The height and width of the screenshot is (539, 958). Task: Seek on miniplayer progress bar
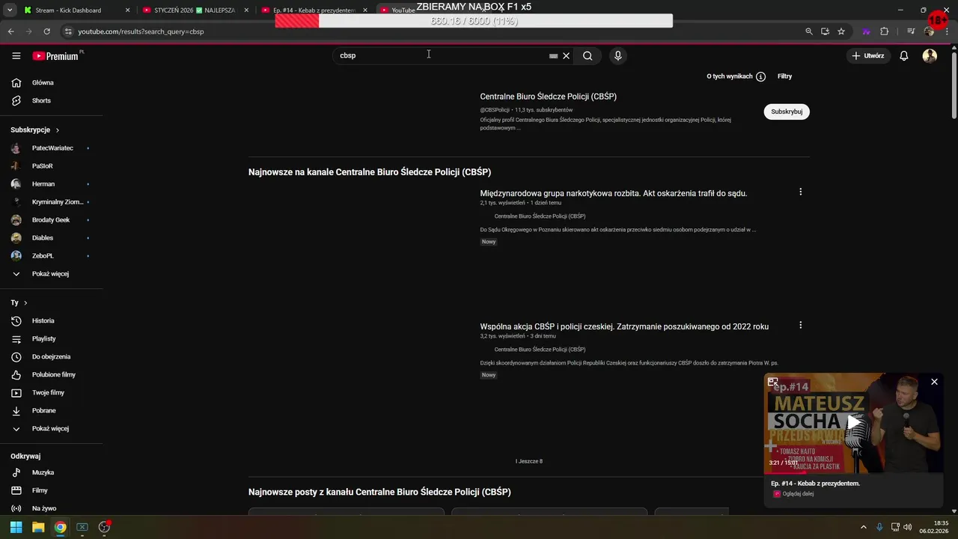tap(853, 473)
